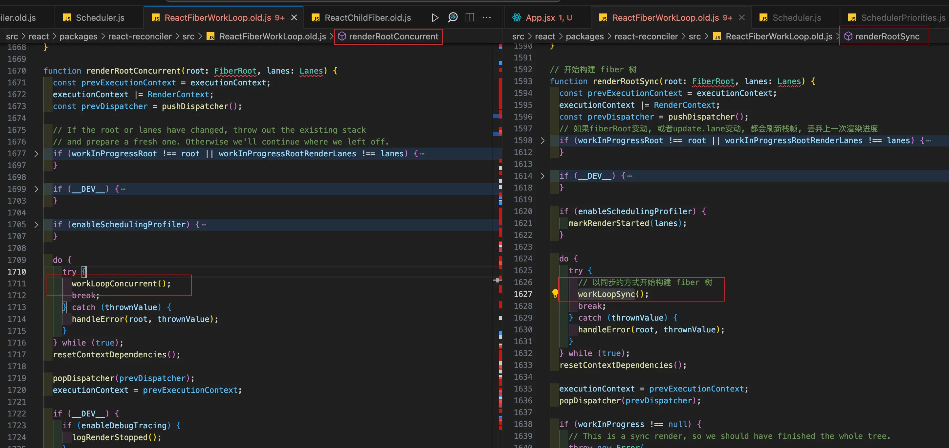Click react-reconciler in the left breadcrumb
Viewport: 949px width, 448px height.
coord(140,36)
